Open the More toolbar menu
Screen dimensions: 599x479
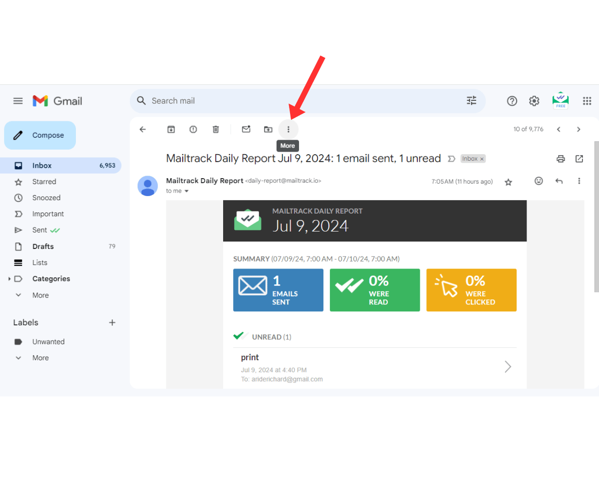tap(288, 129)
